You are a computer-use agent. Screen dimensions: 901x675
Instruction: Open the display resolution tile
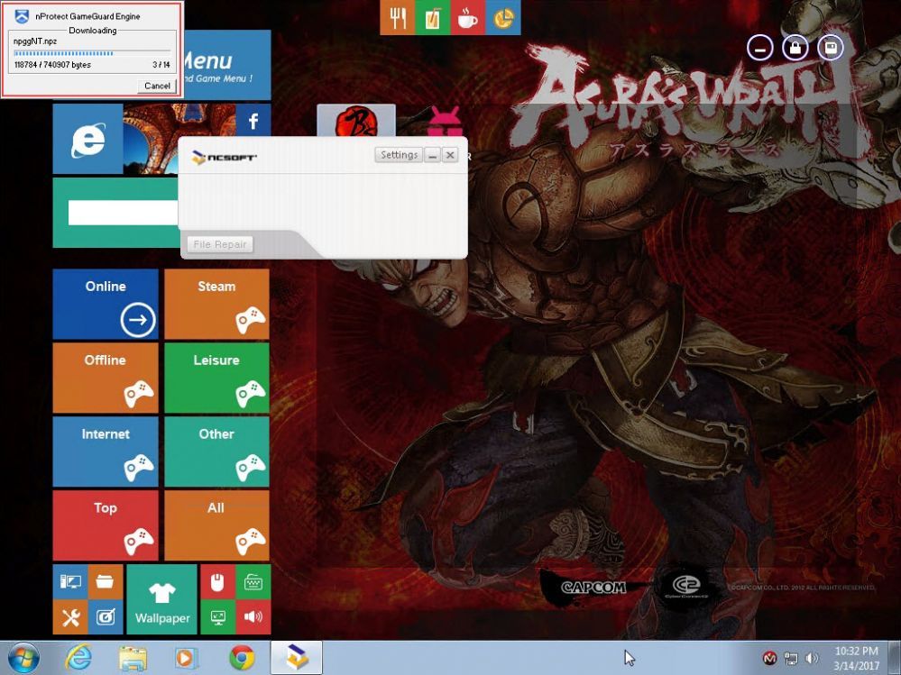(217, 617)
